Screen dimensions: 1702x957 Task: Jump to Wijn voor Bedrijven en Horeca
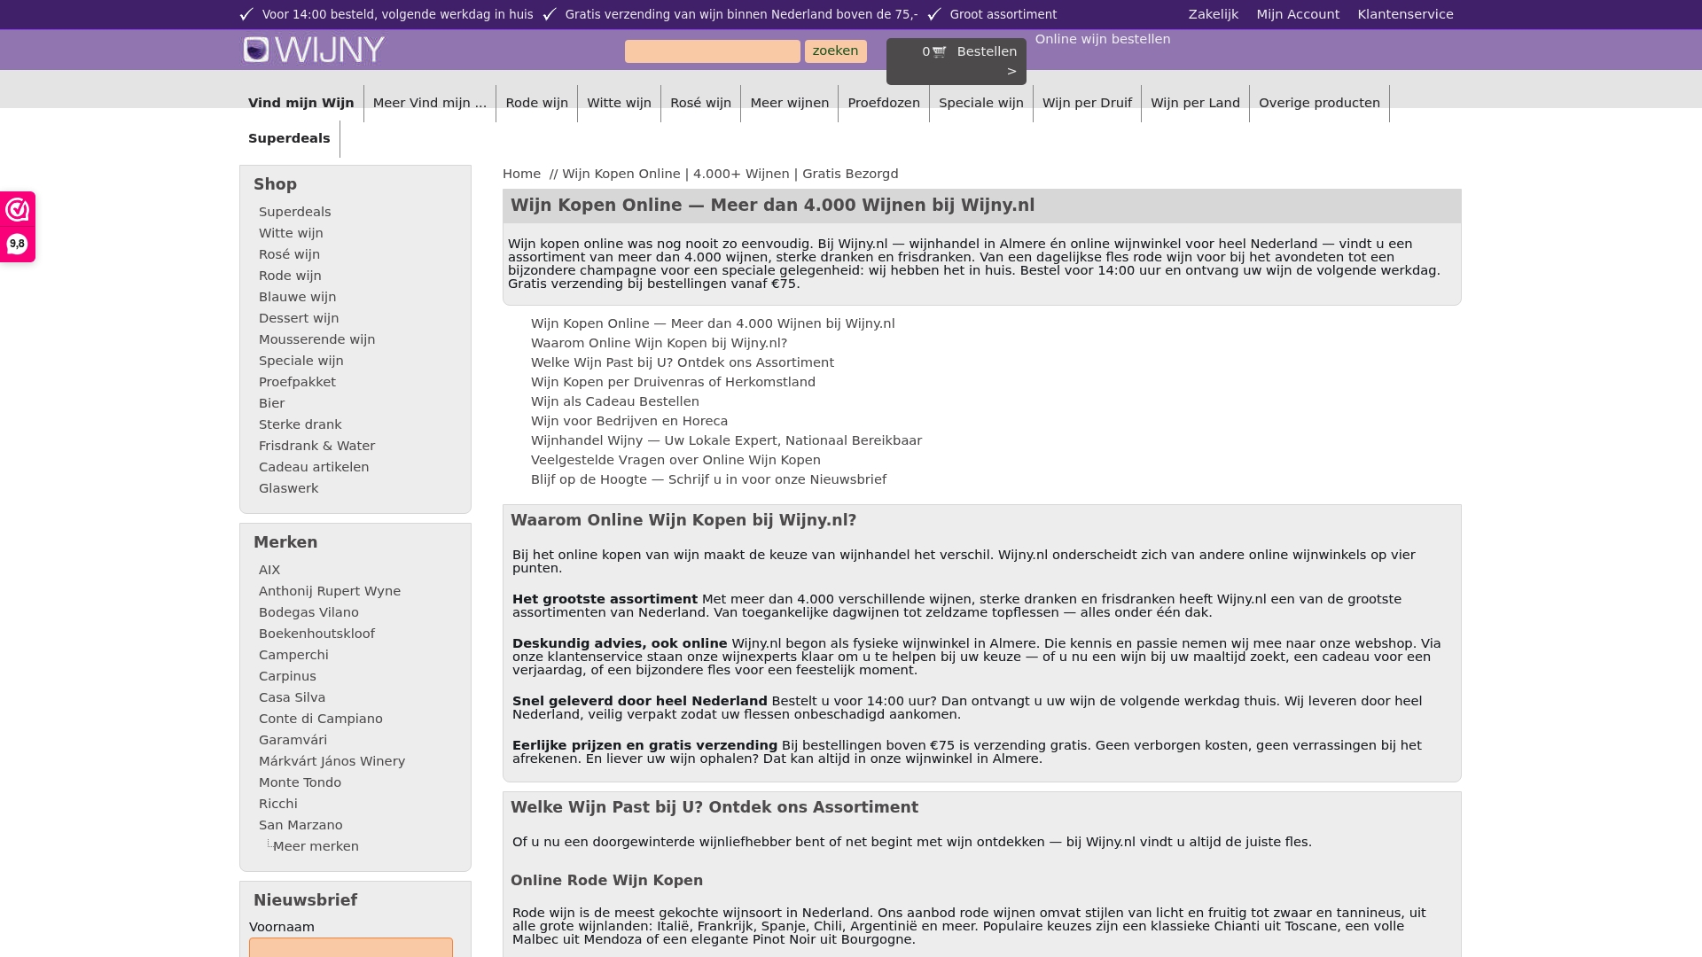point(629,421)
